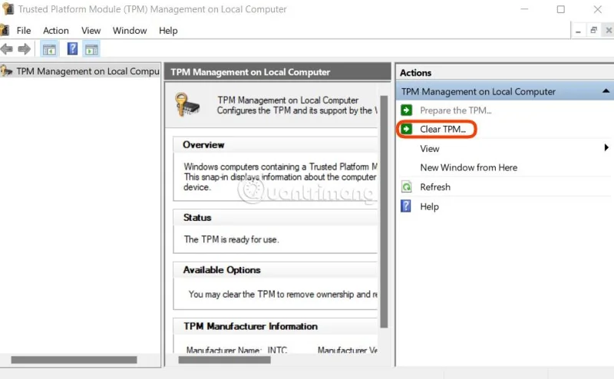Click the green arrow icon beside Clear TPM
Screen dimensions: 614x379
[407, 129]
